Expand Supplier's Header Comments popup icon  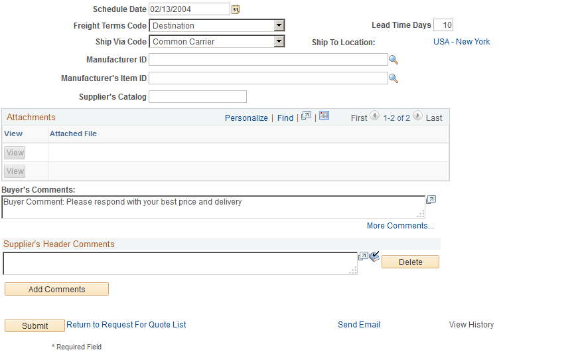click(x=363, y=256)
